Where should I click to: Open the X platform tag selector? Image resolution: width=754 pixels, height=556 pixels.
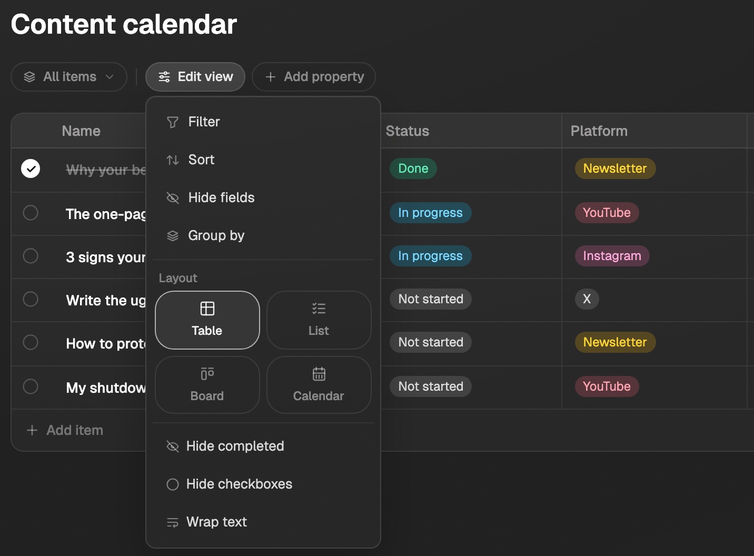pos(587,299)
